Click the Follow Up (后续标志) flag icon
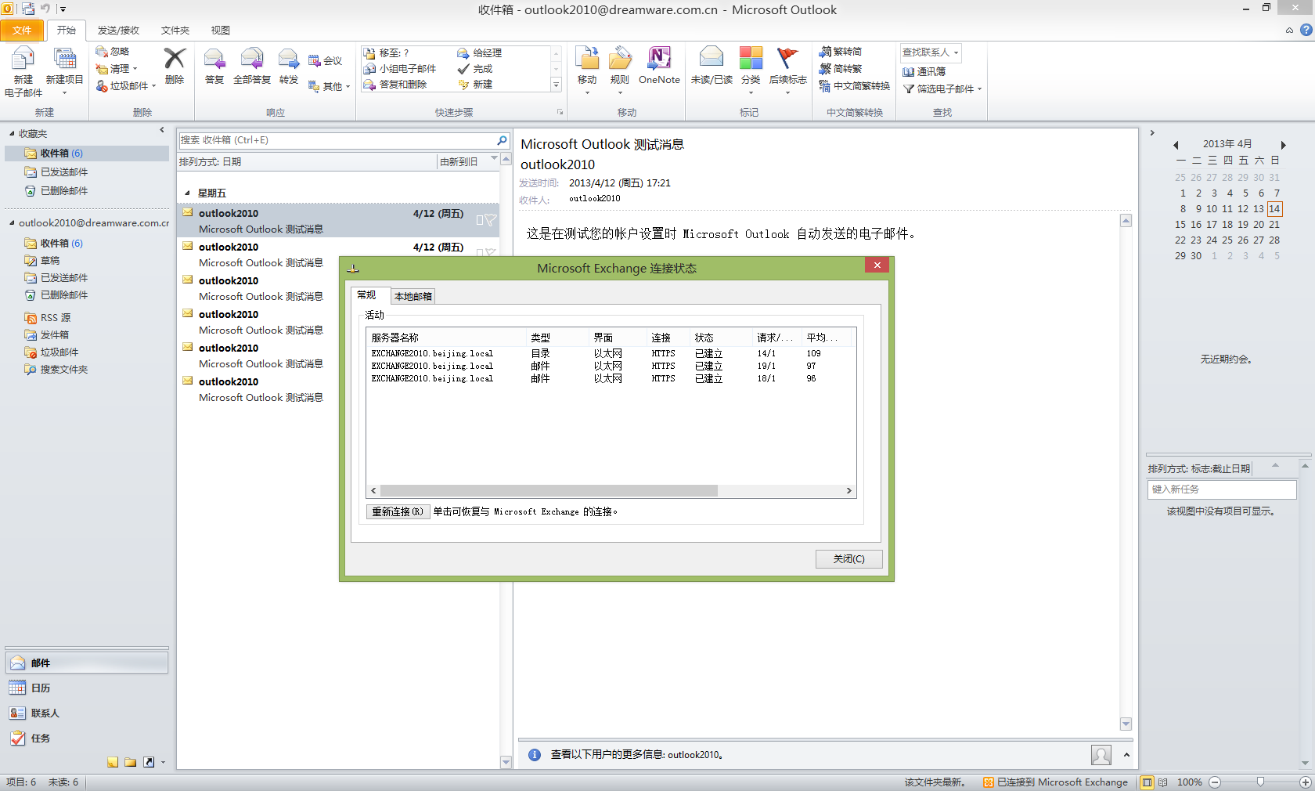 (x=787, y=59)
